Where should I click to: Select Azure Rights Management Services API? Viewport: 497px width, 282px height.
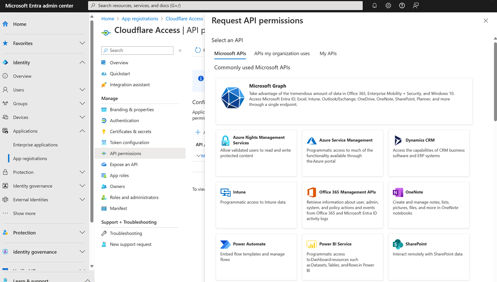coord(256,153)
